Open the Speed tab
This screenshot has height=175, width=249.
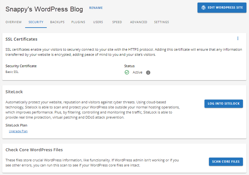click(117, 22)
